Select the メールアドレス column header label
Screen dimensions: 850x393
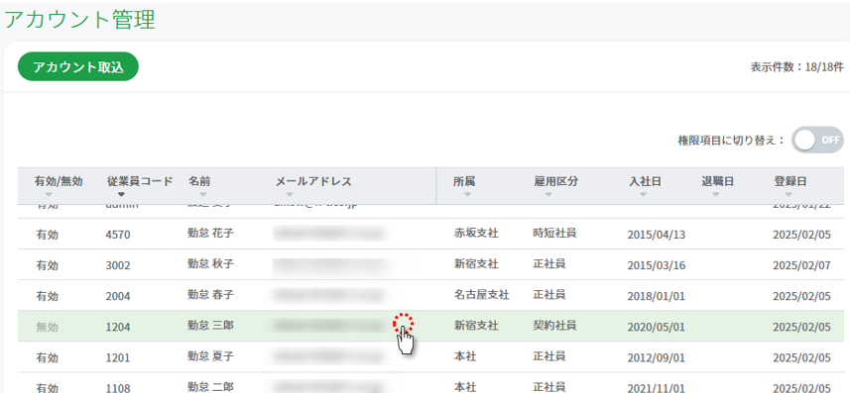[x=313, y=182]
